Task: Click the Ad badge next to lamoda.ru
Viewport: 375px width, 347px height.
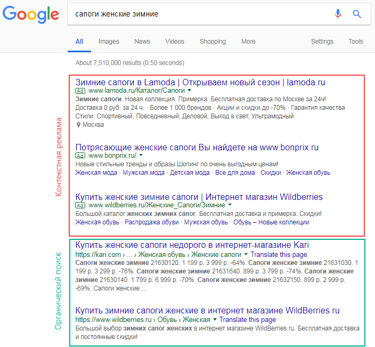Action: [80, 91]
